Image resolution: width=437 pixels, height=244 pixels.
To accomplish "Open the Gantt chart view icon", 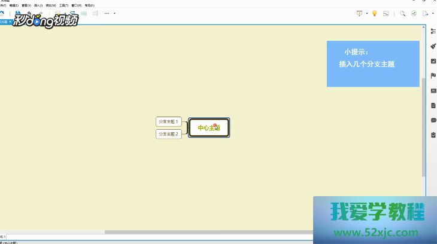I will pos(386,13).
